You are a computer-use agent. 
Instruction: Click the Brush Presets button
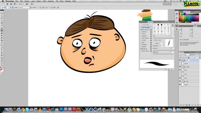[146, 24]
